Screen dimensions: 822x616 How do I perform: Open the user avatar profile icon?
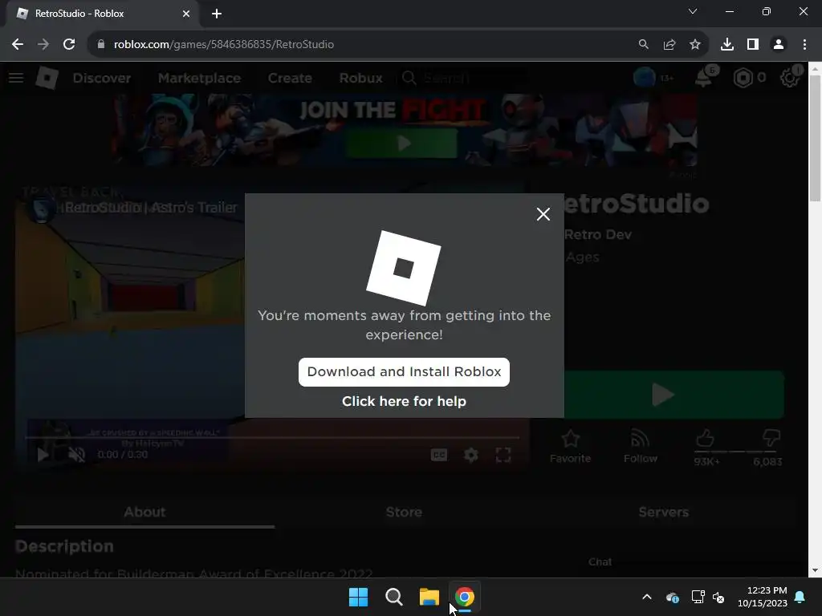(x=645, y=78)
